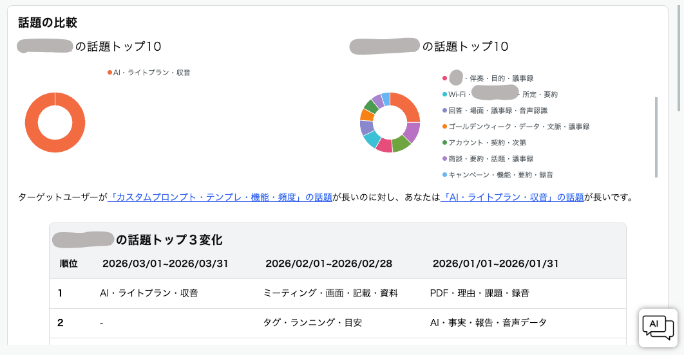Viewport: 684px width, 355px height.
Task: Open the AI chat assistant icon
Action: (x=658, y=328)
